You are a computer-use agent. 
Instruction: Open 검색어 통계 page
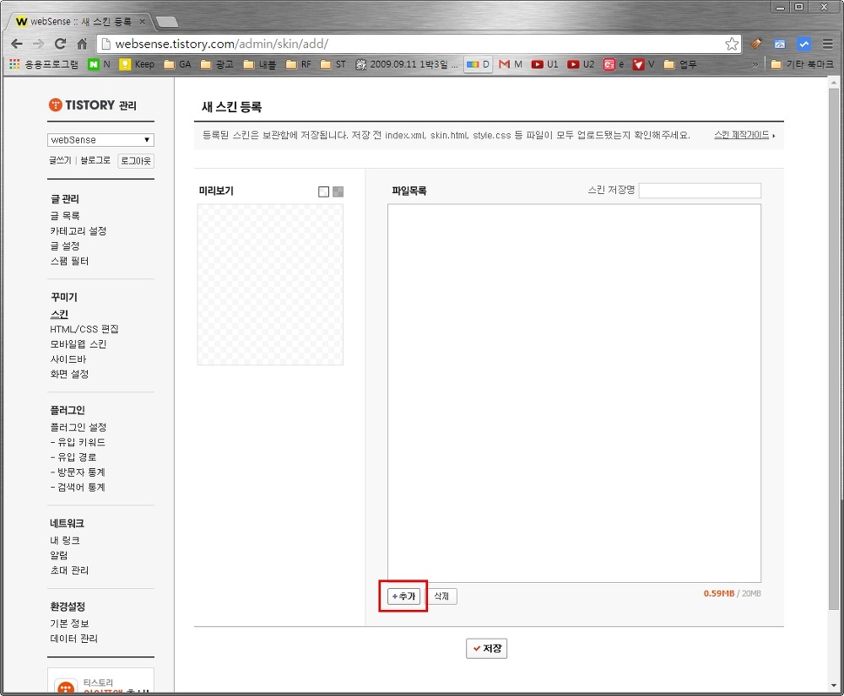pos(78,488)
